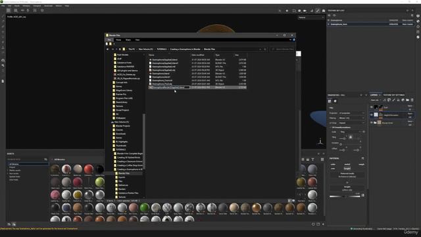Toggle visibility of the Gramophone texture set
This screenshot has width=421, height=237.
329,20
